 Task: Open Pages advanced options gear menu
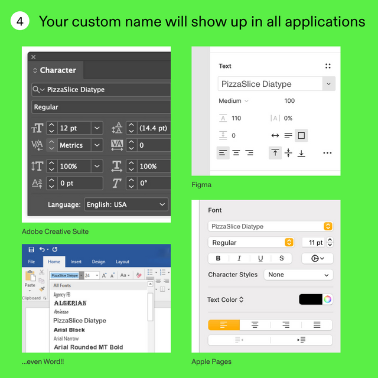[x=318, y=259]
